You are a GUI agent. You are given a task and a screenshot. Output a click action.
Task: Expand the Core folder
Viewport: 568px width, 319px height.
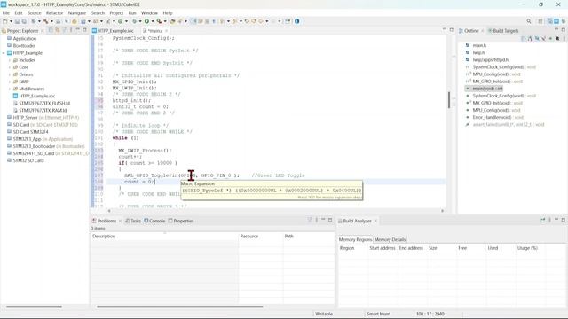pyautogui.click(x=10, y=67)
